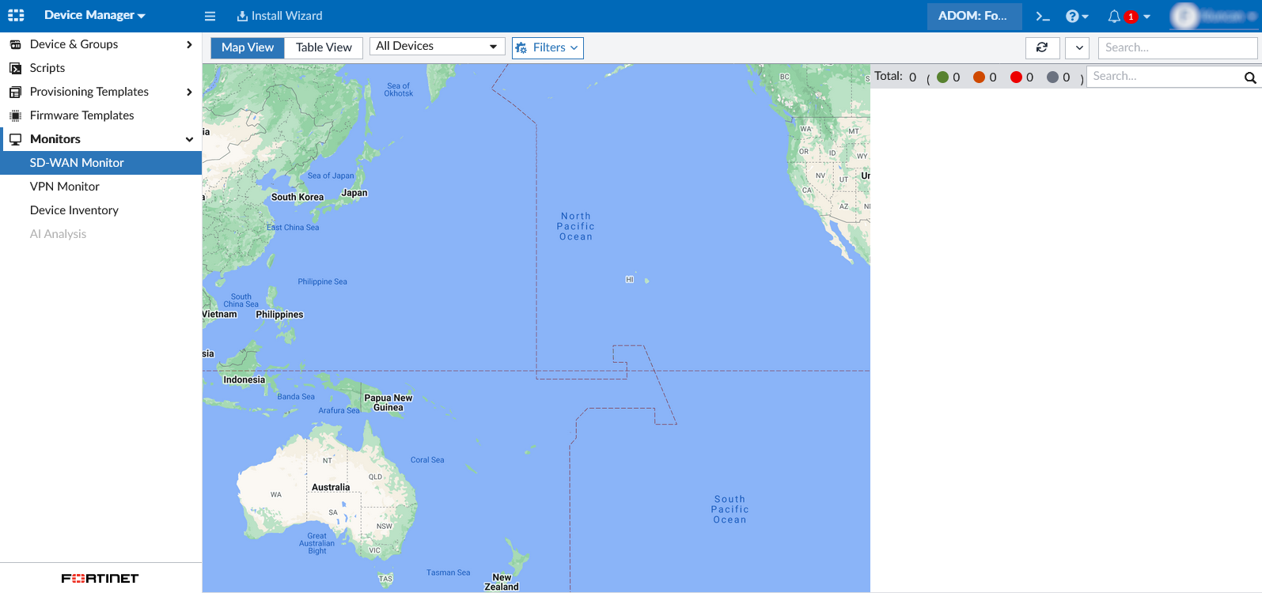
Task: Click the Philippines map label
Action: click(279, 315)
